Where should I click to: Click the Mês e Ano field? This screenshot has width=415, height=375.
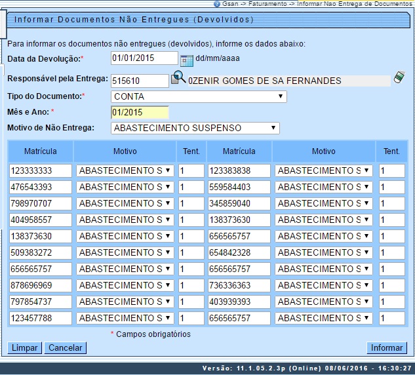tap(140, 112)
